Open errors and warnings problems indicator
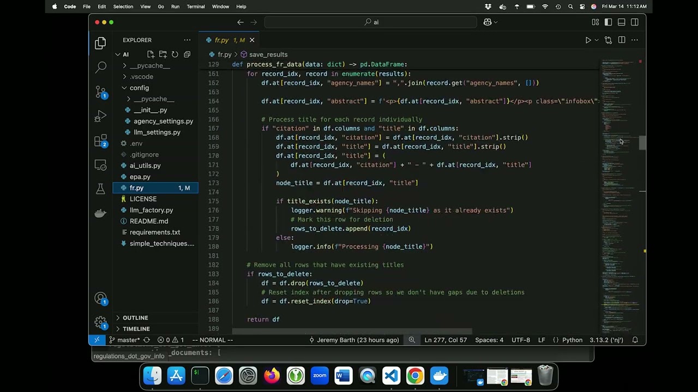The height and width of the screenshot is (392, 698). coord(171,340)
